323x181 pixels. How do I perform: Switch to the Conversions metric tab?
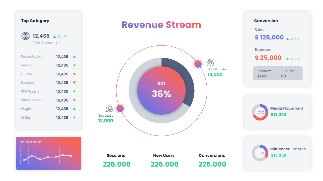tap(212, 155)
